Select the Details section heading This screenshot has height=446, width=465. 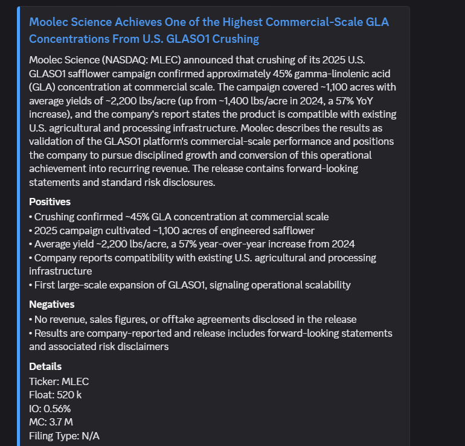coord(45,366)
